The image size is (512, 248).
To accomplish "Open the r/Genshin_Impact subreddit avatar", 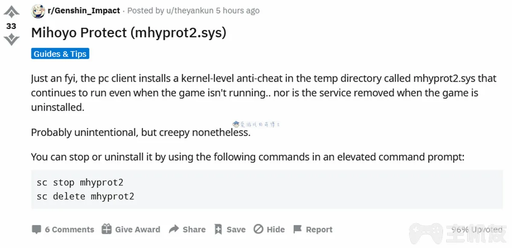I will tap(38, 11).
